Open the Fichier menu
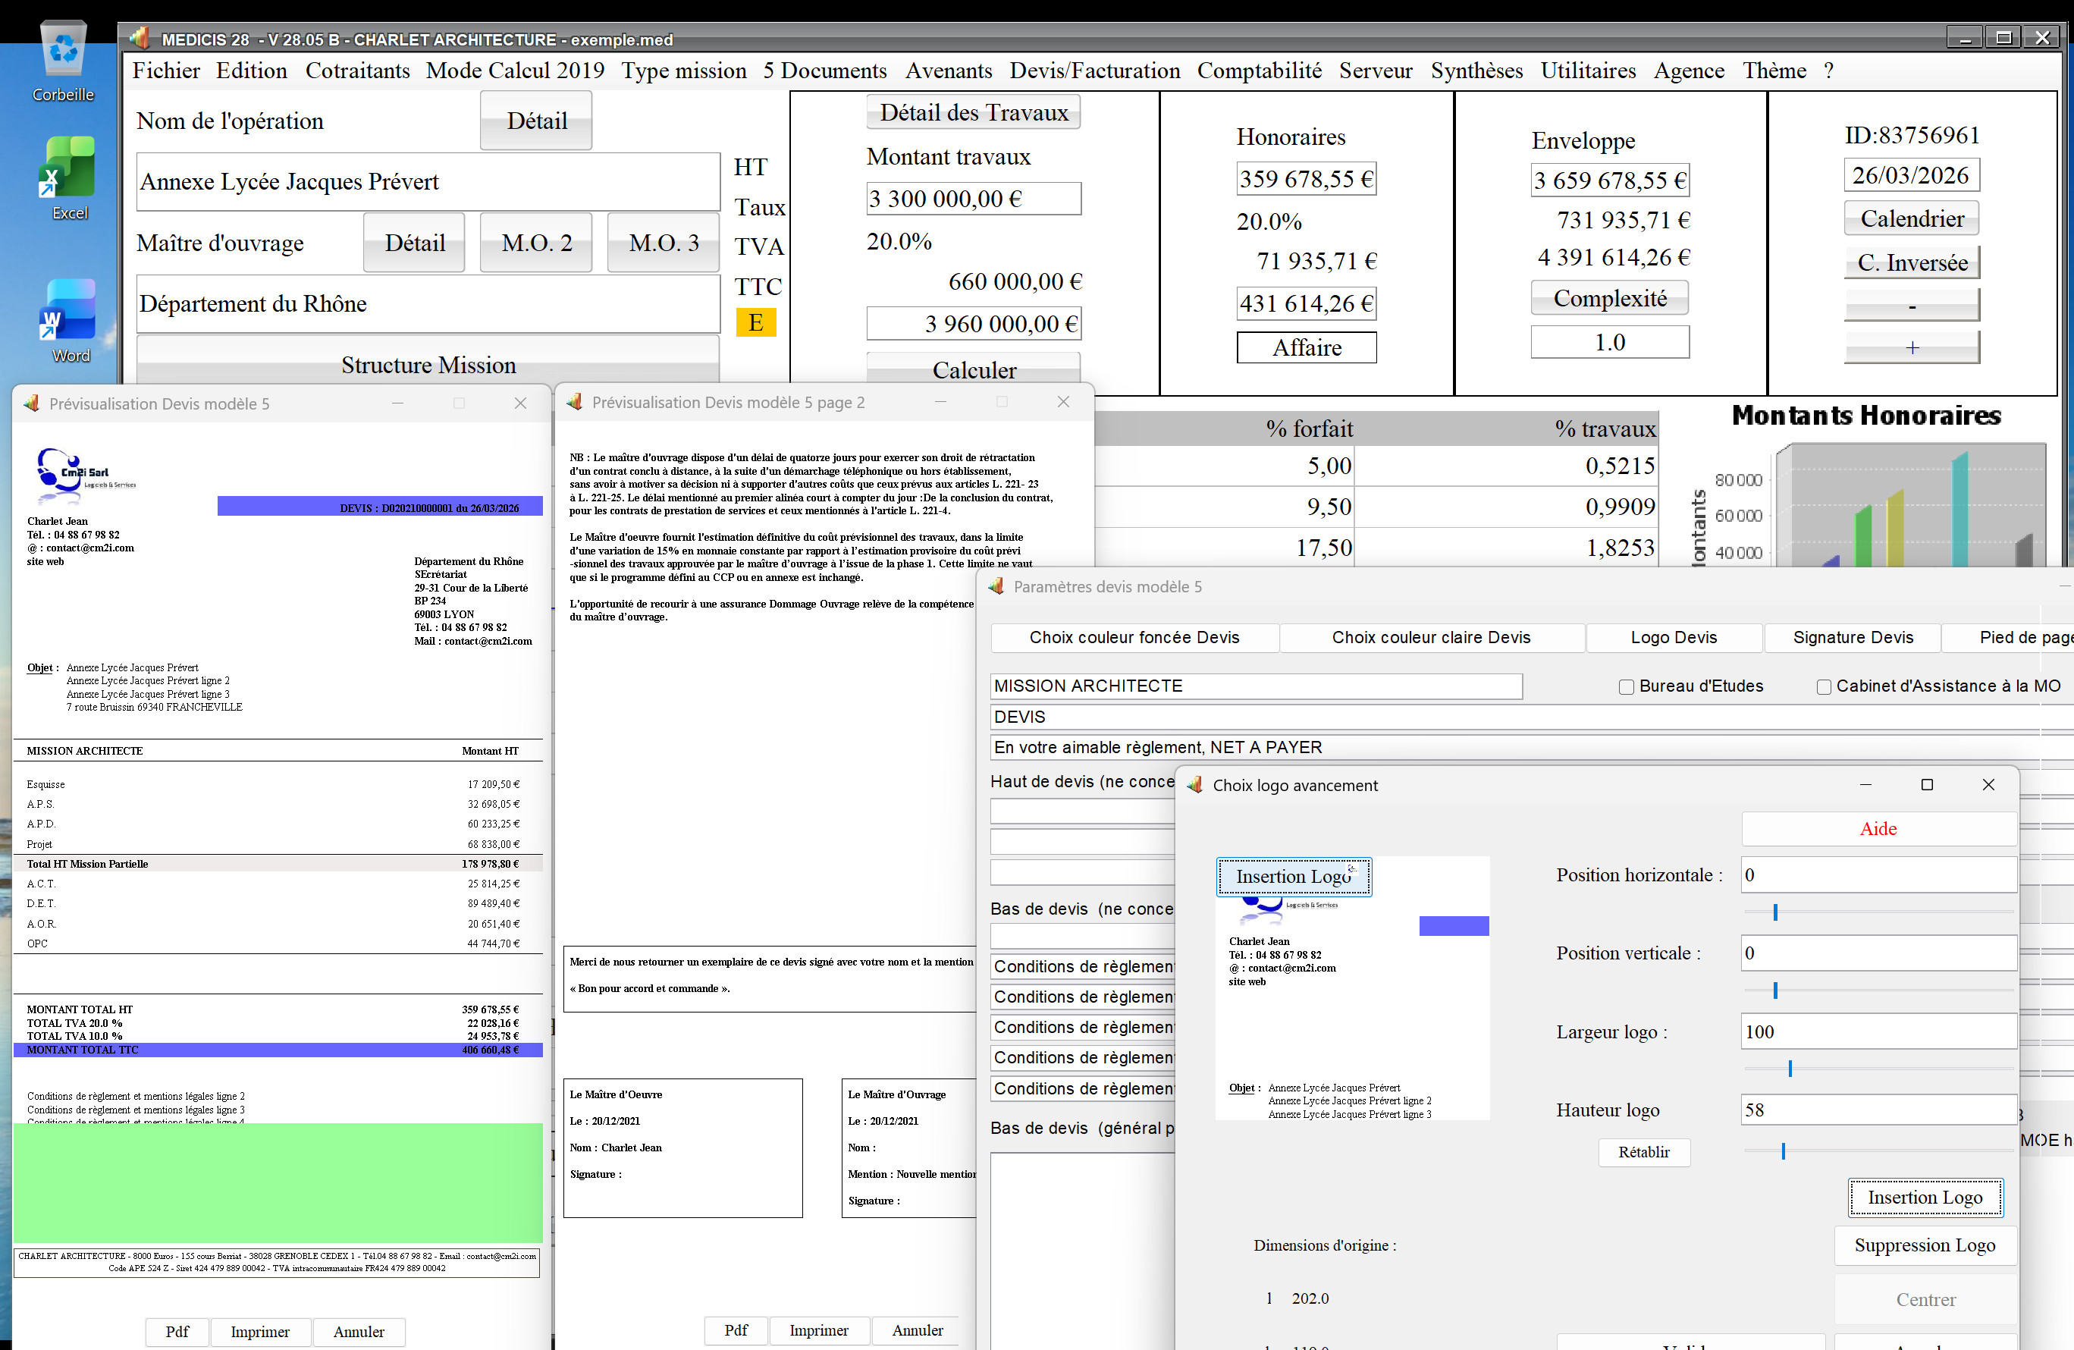The width and height of the screenshot is (2074, 1350). click(x=165, y=71)
